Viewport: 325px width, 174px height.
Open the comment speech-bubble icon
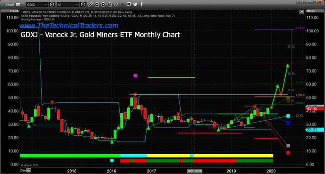(129, 4)
